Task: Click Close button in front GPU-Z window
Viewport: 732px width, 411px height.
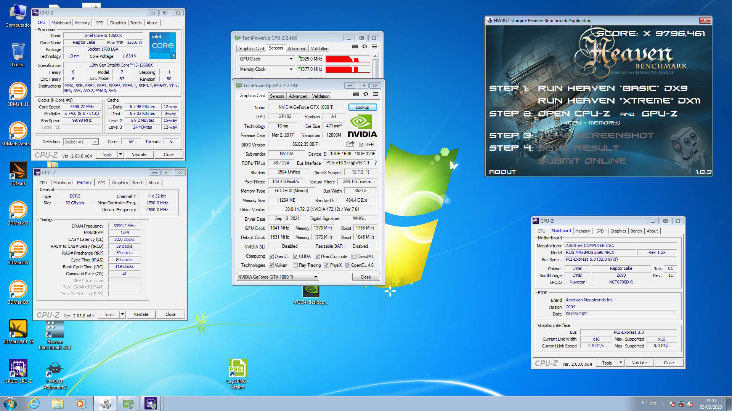Action: click(x=366, y=277)
